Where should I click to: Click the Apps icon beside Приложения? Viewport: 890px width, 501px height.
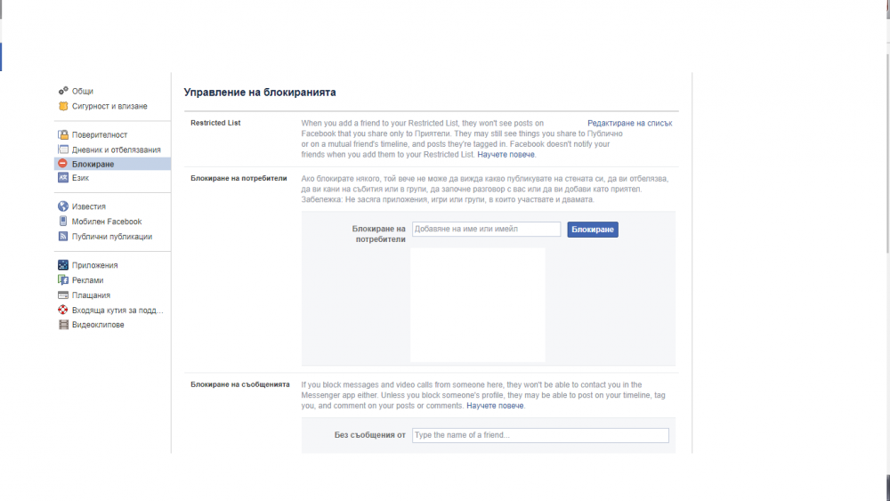point(63,265)
